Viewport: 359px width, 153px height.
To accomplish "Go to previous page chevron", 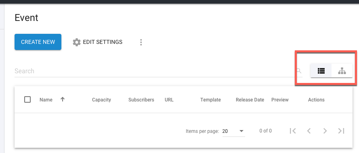I will point(309,131).
